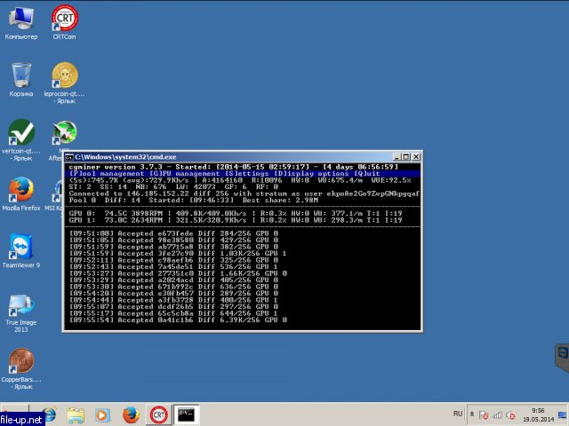This screenshot has height=426, width=569.
Task: Click the 'WUE:92.5%' value
Action: coord(391,180)
